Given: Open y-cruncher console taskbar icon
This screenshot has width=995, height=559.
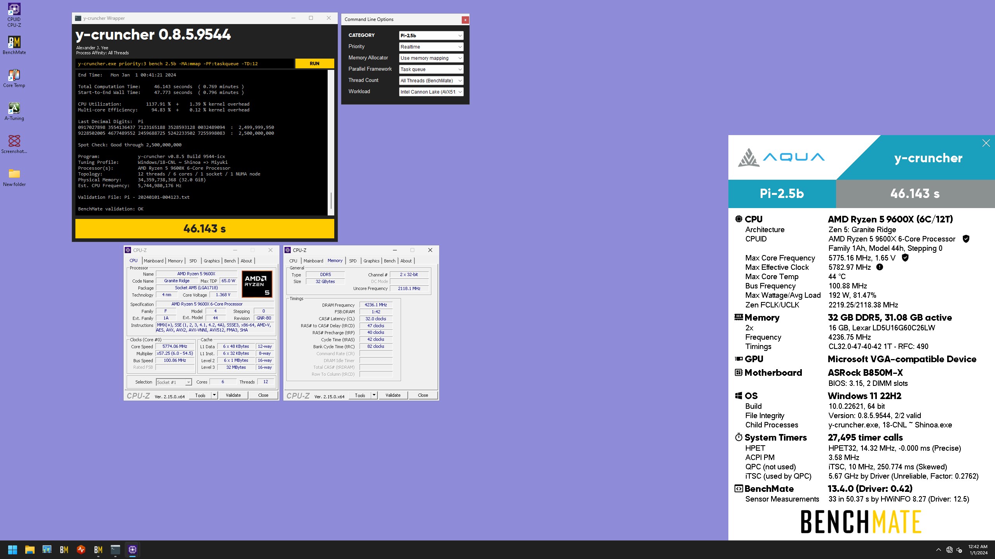Looking at the screenshot, I should (x=115, y=550).
